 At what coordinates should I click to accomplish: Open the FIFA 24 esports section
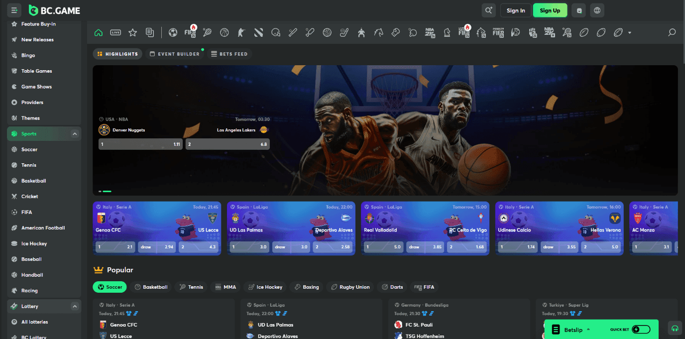tap(190, 32)
